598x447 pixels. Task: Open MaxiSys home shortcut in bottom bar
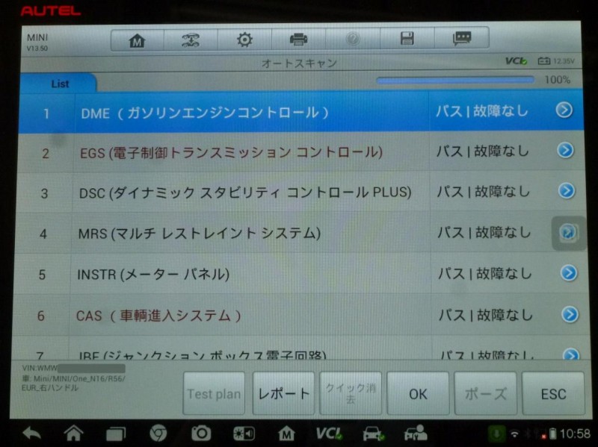coord(286,434)
